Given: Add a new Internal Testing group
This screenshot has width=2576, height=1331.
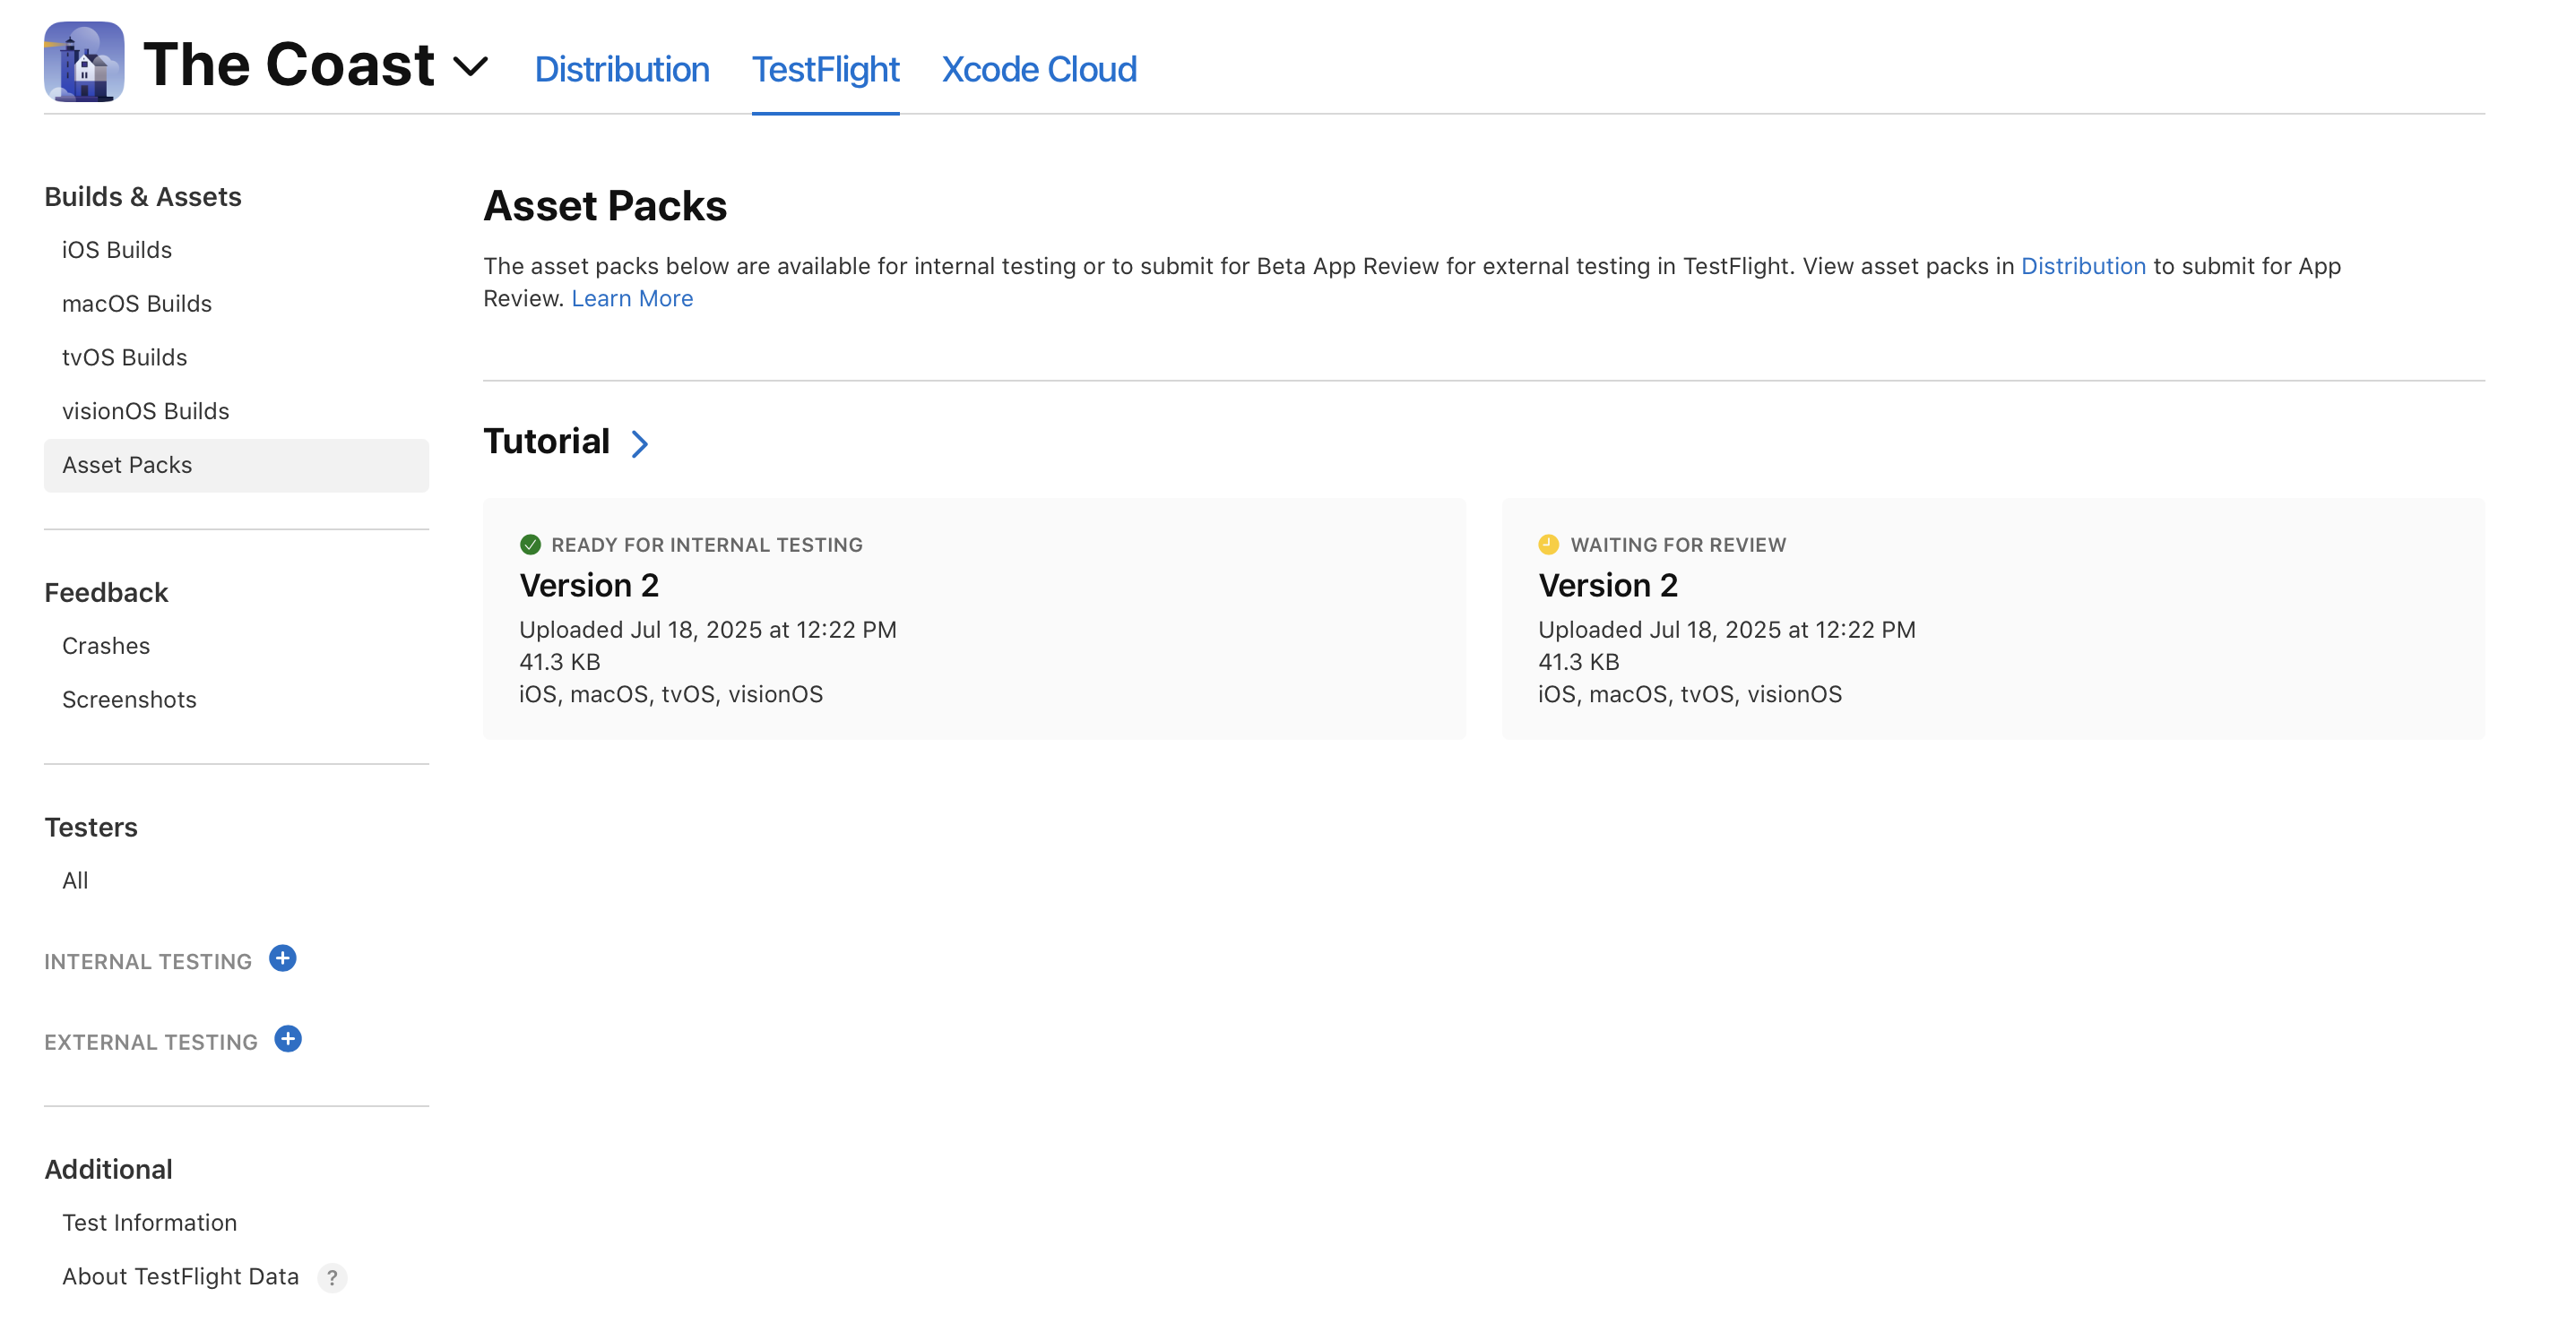Looking at the screenshot, I should [x=283, y=959].
